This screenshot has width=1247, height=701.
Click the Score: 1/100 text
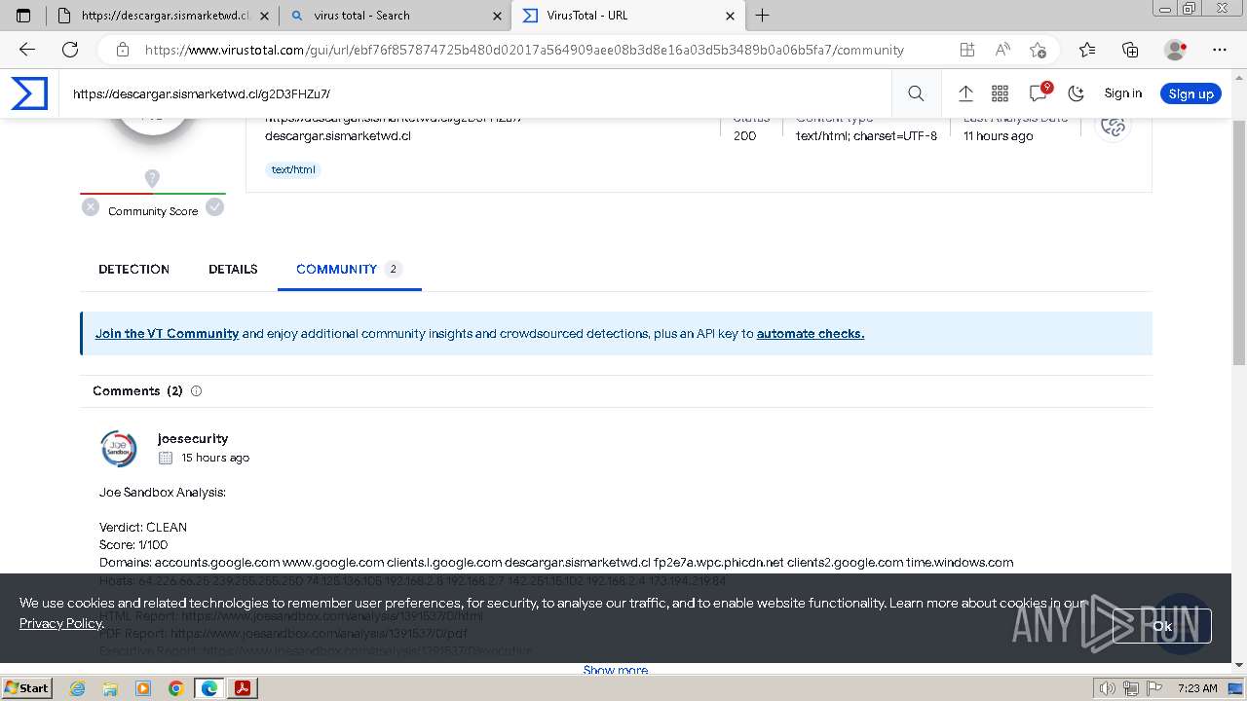pos(133,544)
